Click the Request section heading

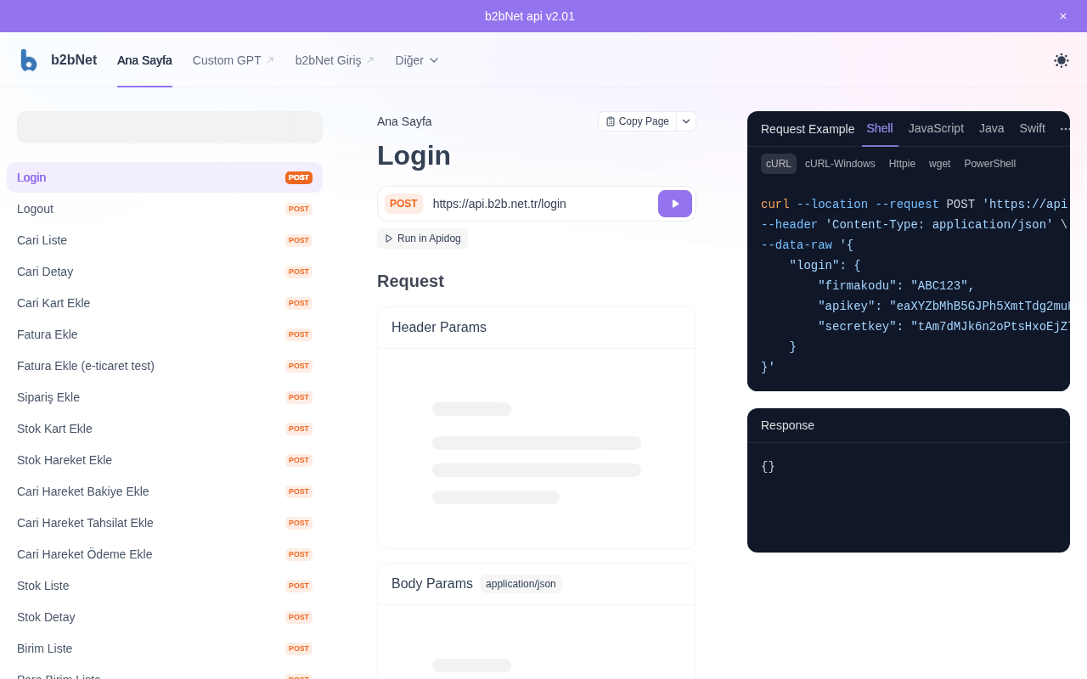point(410,281)
